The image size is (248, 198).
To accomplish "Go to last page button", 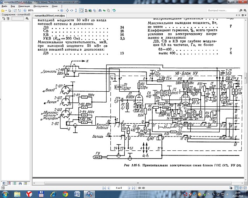I will (x=134, y=188).
